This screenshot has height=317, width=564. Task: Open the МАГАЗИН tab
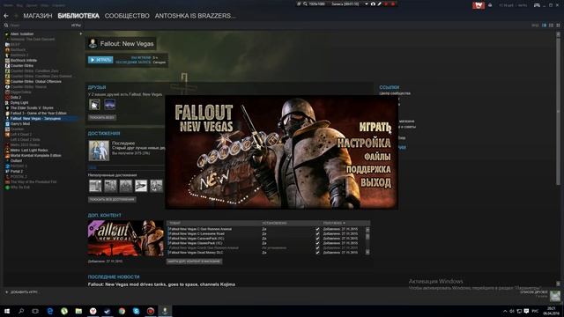coord(38,16)
